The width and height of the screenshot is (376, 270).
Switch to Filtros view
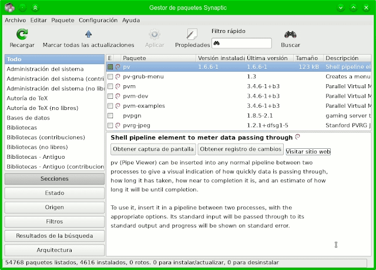coord(55,221)
